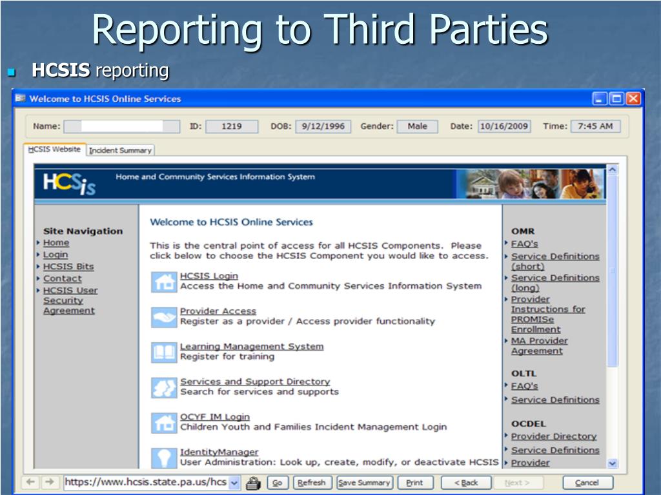Click Login in Site Navigation
Screen dimensions: 661x495
pyautogui.click(x=56, y=255)
